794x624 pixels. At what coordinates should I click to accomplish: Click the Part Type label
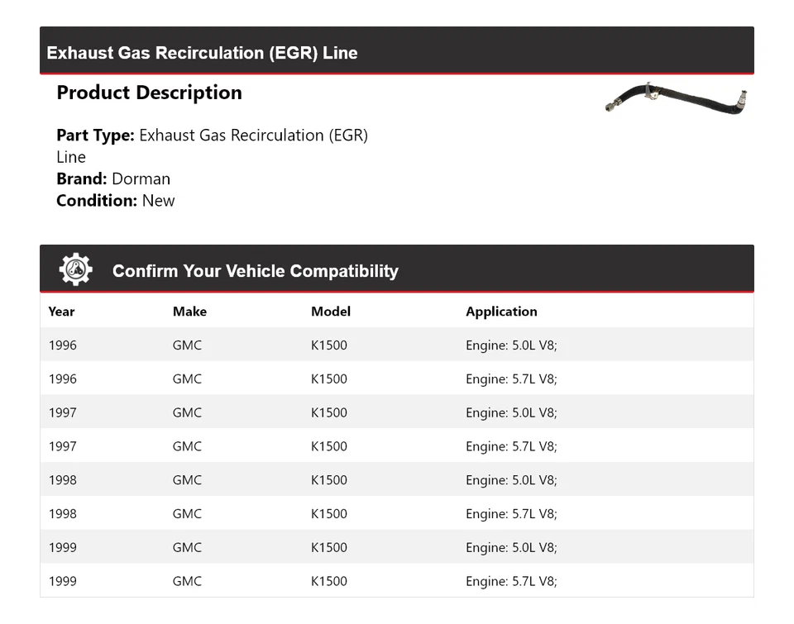coord(95,135)
